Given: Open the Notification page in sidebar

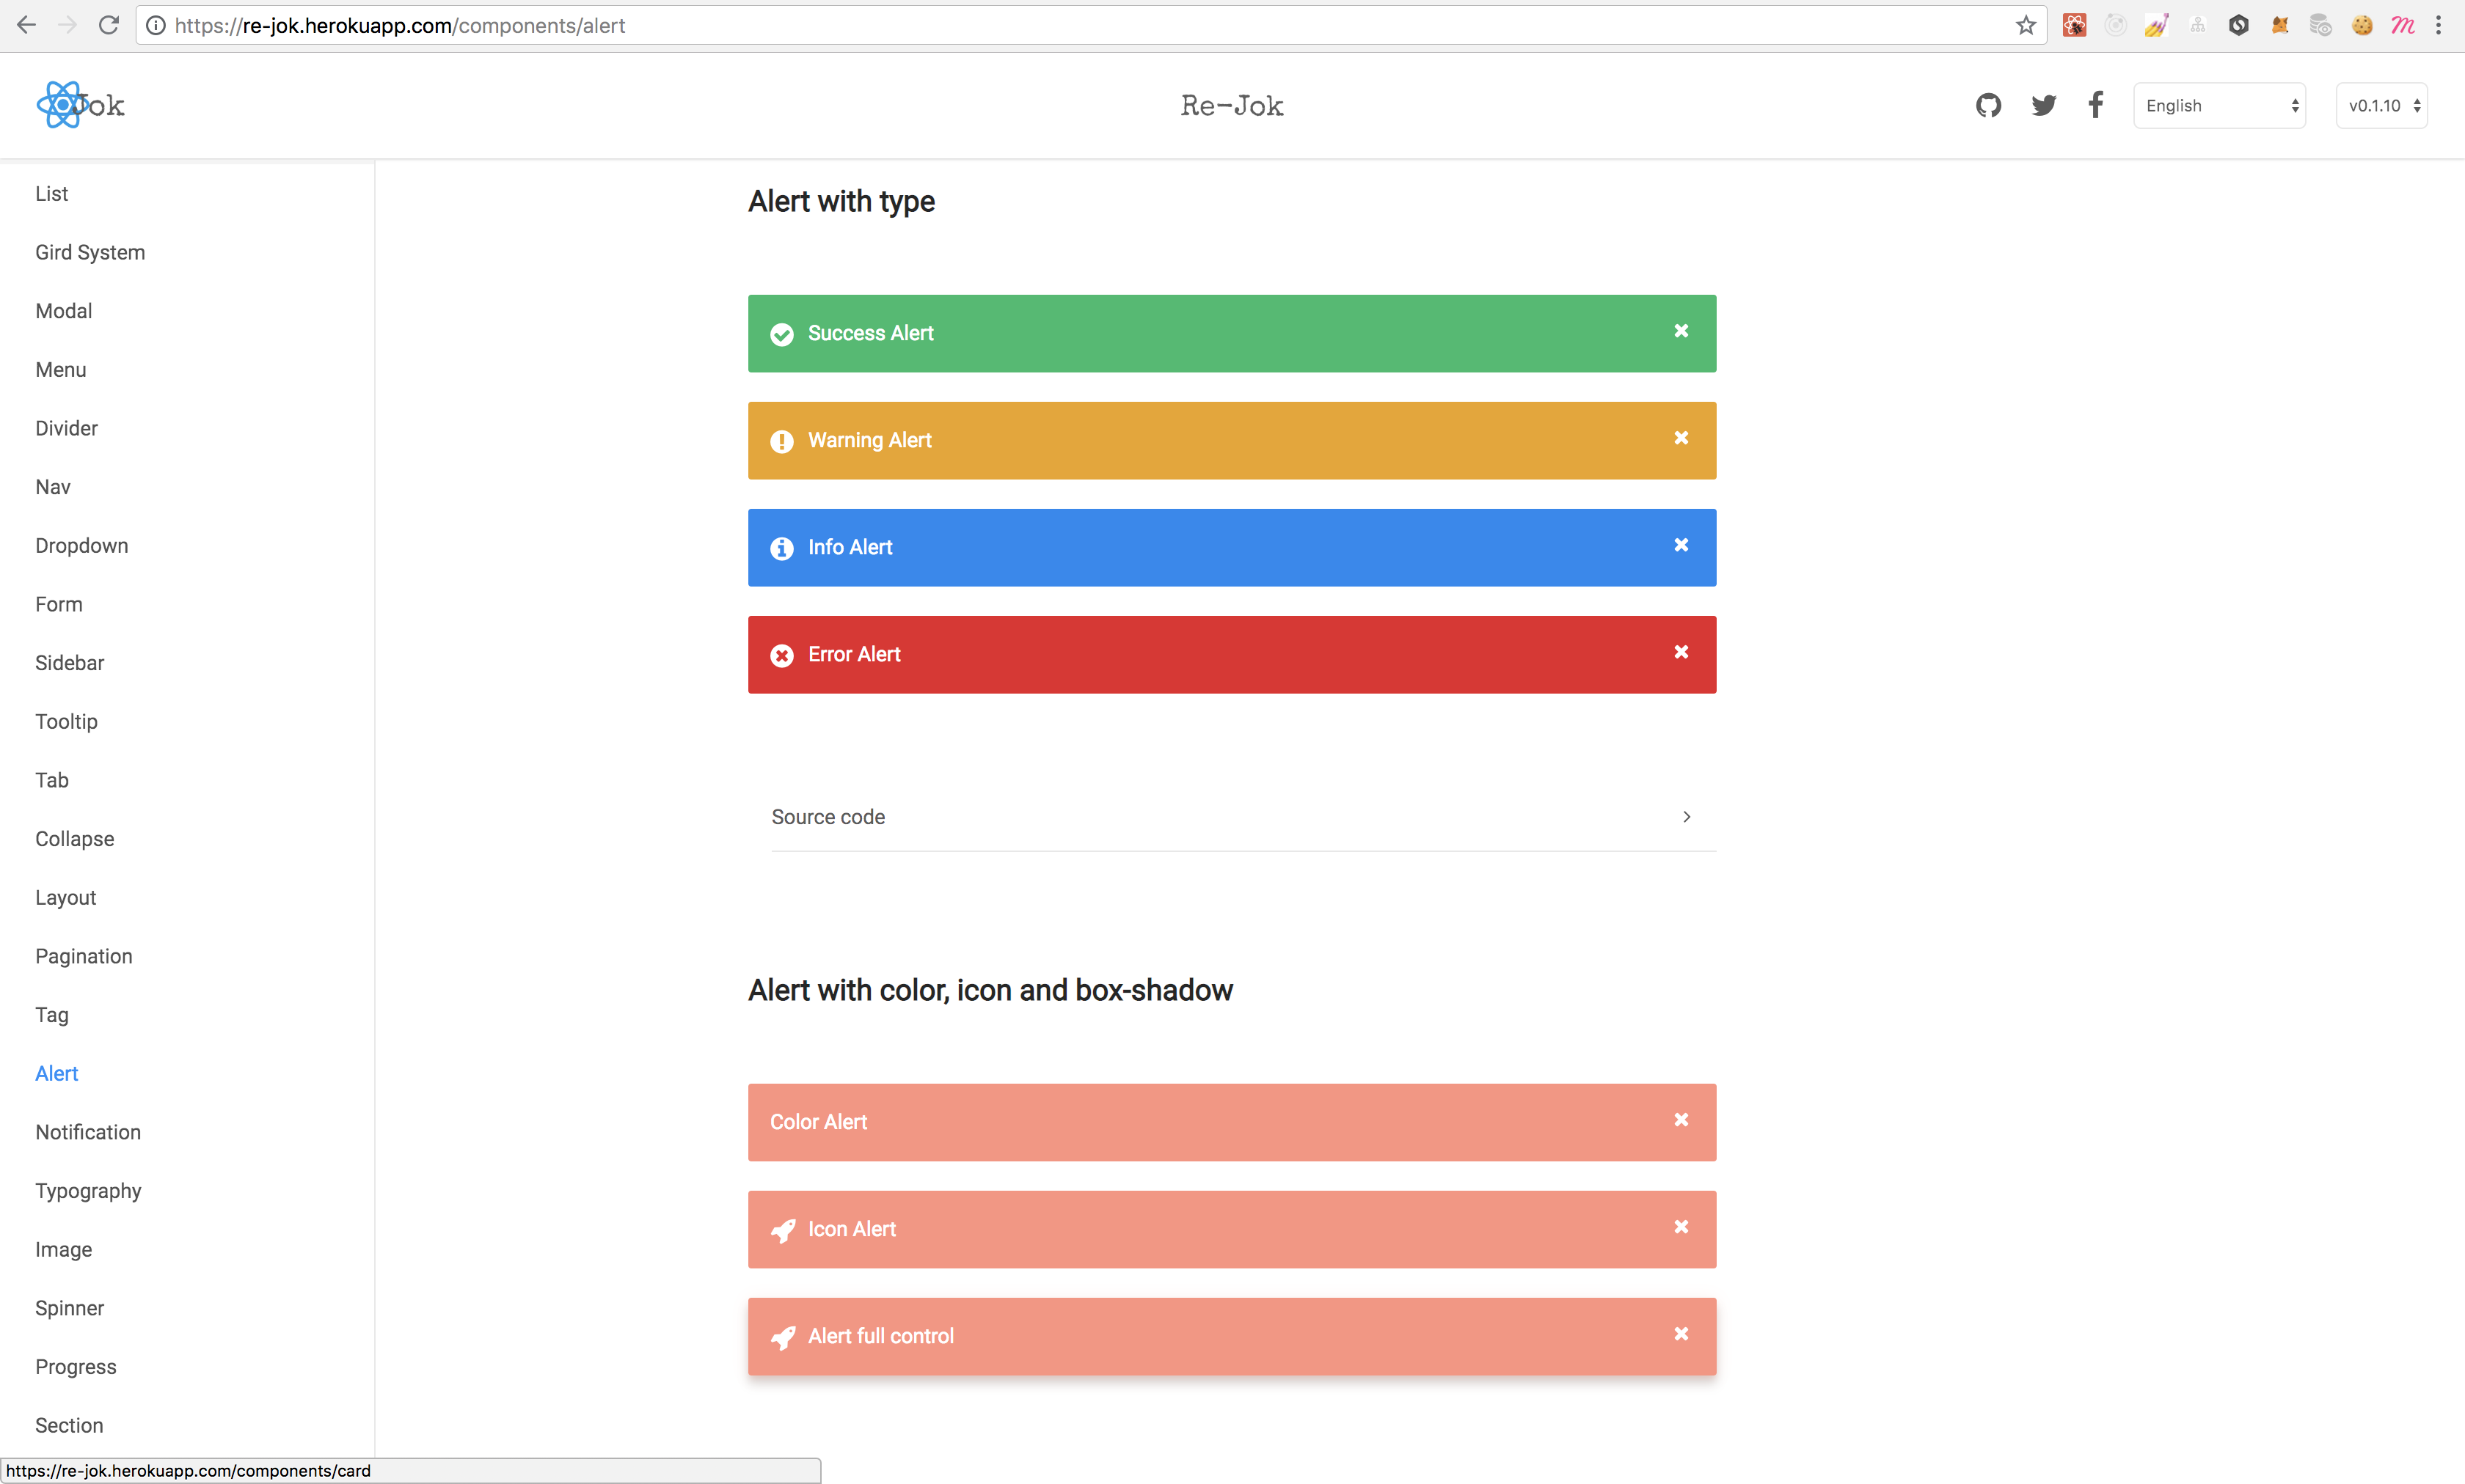Looking at the screenshot, I should [88, 1132].
